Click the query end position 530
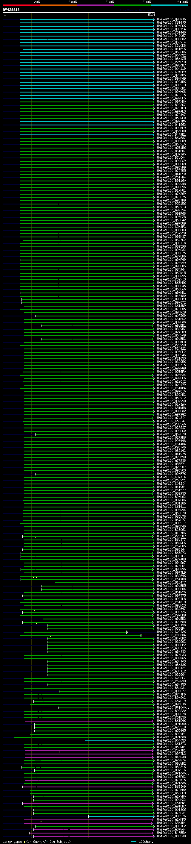This screenshot has height=844, width=191. coord(150,15)
